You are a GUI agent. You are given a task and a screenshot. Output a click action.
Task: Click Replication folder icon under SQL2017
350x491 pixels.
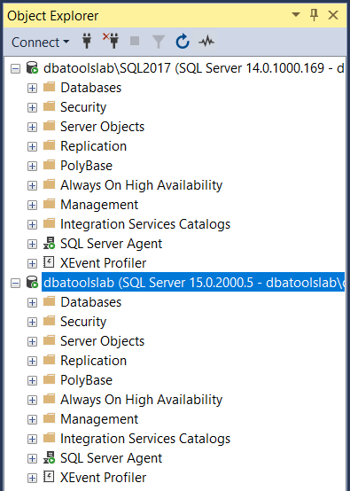pos(49,145)
